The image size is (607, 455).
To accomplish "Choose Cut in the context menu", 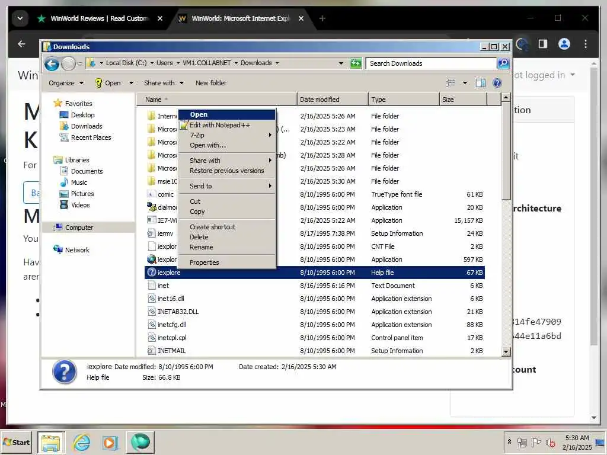I will [x=227, y=201].
